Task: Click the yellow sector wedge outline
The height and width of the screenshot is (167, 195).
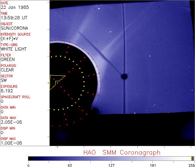Action: (x=55, y=80)
